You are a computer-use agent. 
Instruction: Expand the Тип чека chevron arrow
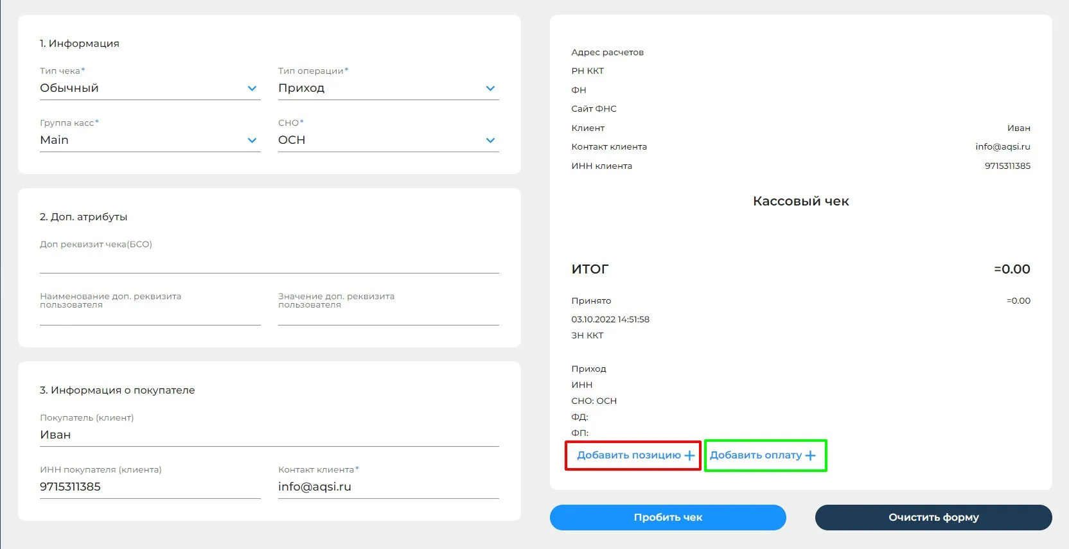[x=252, y=89]
